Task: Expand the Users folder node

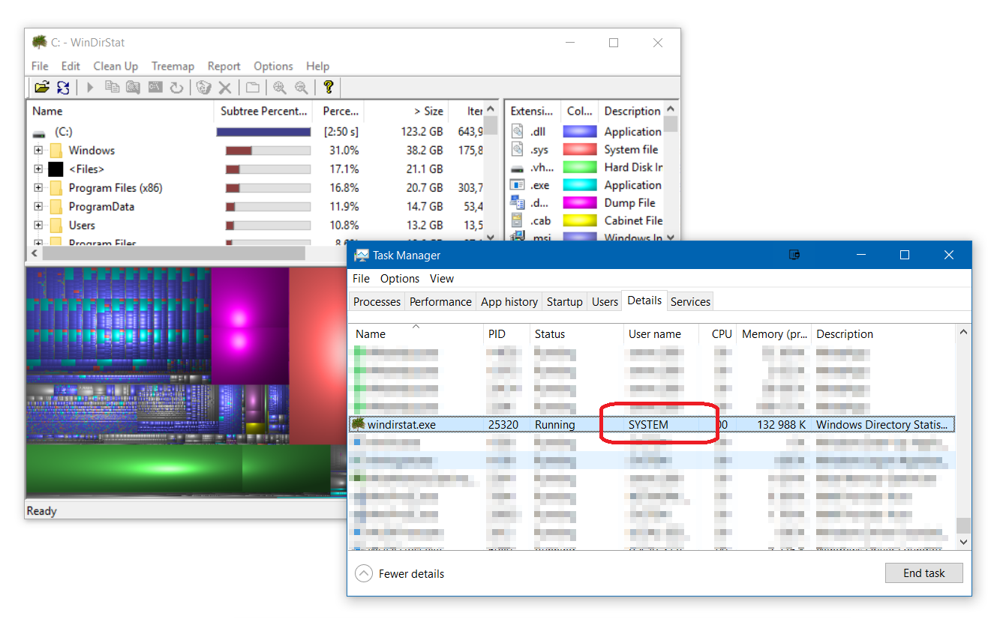Action: 38,226
